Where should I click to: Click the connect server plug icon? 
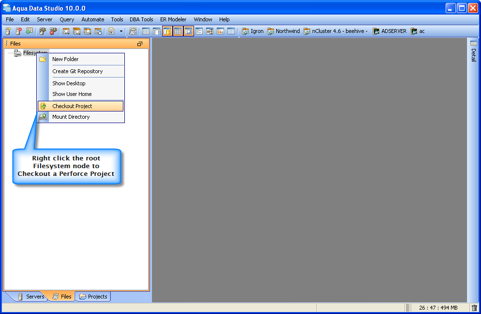(x=43, y=31)
